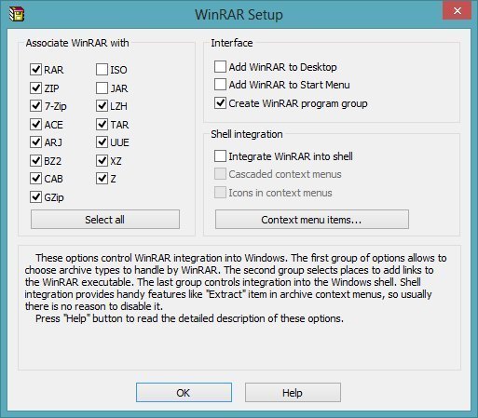Uncheck the BZ2 checkbox
Image resolution: width=478 pixels, height=418 pixels.
pyautogui.click(x=35, y=161)
